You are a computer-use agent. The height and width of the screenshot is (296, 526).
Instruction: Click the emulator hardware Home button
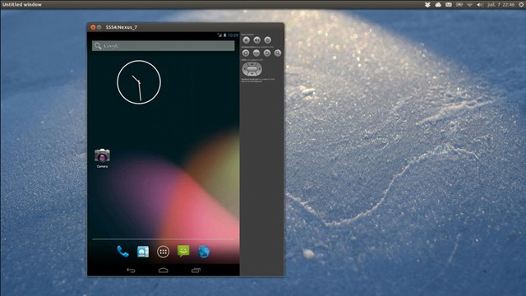[x=246, y=53]
